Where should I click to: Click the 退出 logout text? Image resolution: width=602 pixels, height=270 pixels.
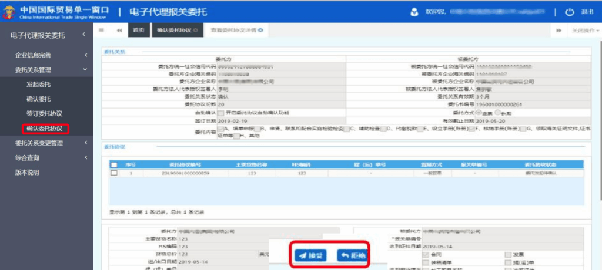tap(587, 12)
